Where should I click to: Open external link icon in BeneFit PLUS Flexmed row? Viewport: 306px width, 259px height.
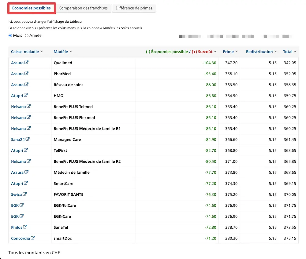[x=29, y=117]
